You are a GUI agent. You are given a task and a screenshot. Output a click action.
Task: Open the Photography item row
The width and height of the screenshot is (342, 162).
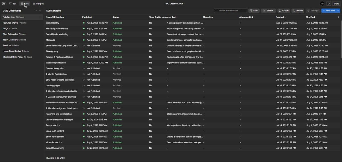tap(193, 51)
